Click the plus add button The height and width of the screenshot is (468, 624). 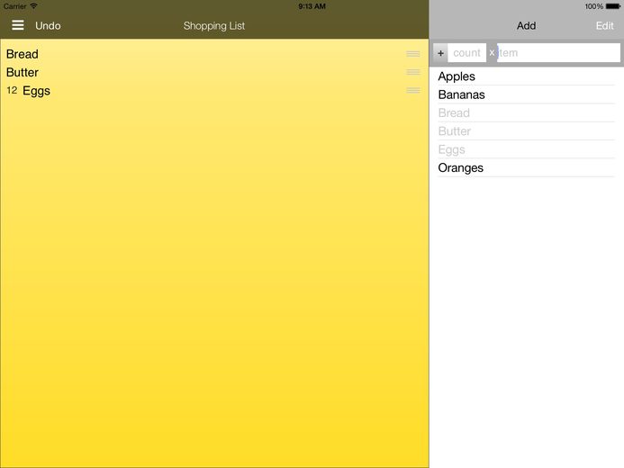tap(440, 53)
